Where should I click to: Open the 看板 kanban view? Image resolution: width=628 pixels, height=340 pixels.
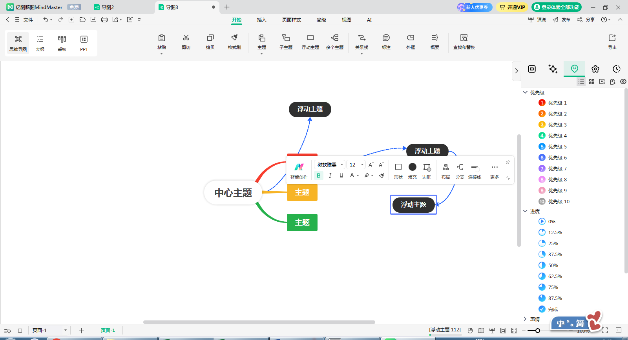(62, 43)
